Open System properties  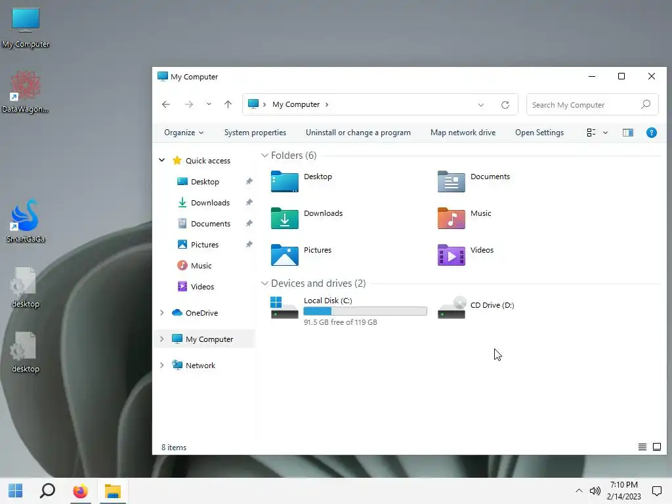click(255, 133)
